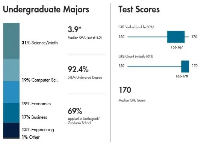
Task: Click the Engineering dark navy segment
Action: click(x=11, y=130)
